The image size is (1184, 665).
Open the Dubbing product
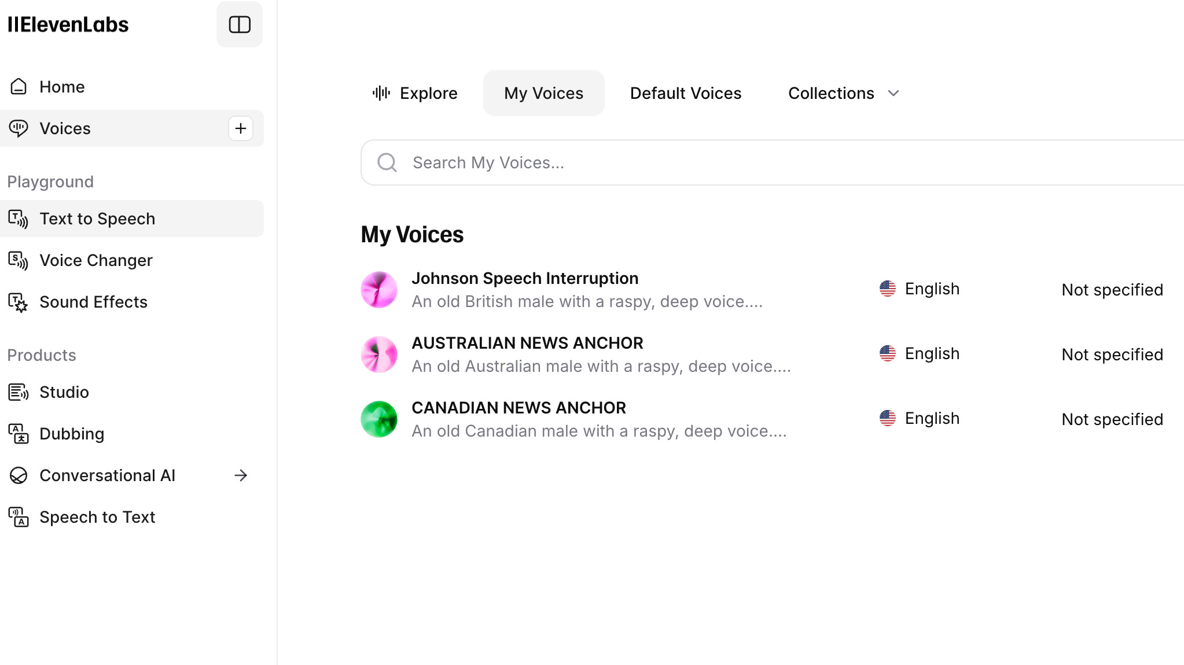(72, 434)
